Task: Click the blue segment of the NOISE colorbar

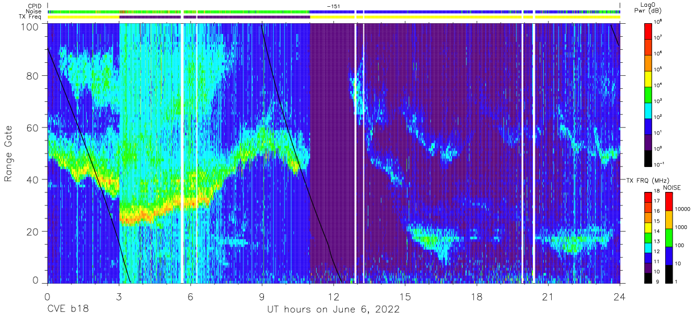Action: tap(668, 256)
